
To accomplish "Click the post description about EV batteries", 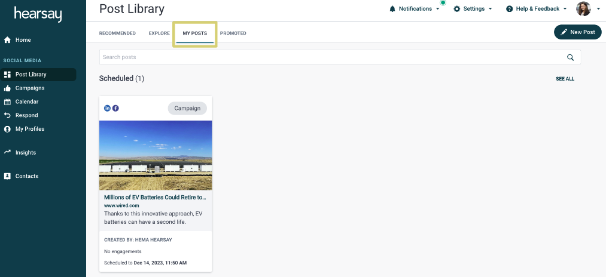I will point(153,218).
